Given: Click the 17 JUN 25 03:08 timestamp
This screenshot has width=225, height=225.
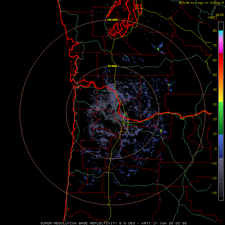Looking at the screenshot, I should click(170, 223).
